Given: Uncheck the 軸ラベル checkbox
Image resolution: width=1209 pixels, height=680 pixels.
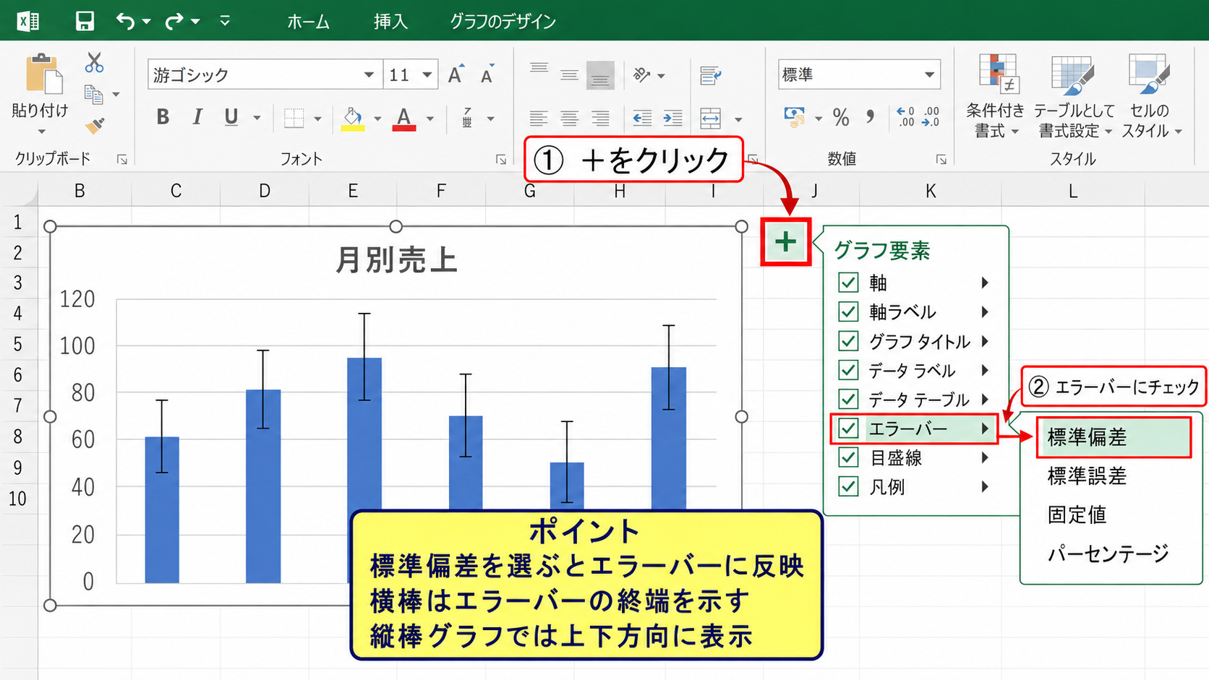Looking at the screenshot, I should 848,311.
